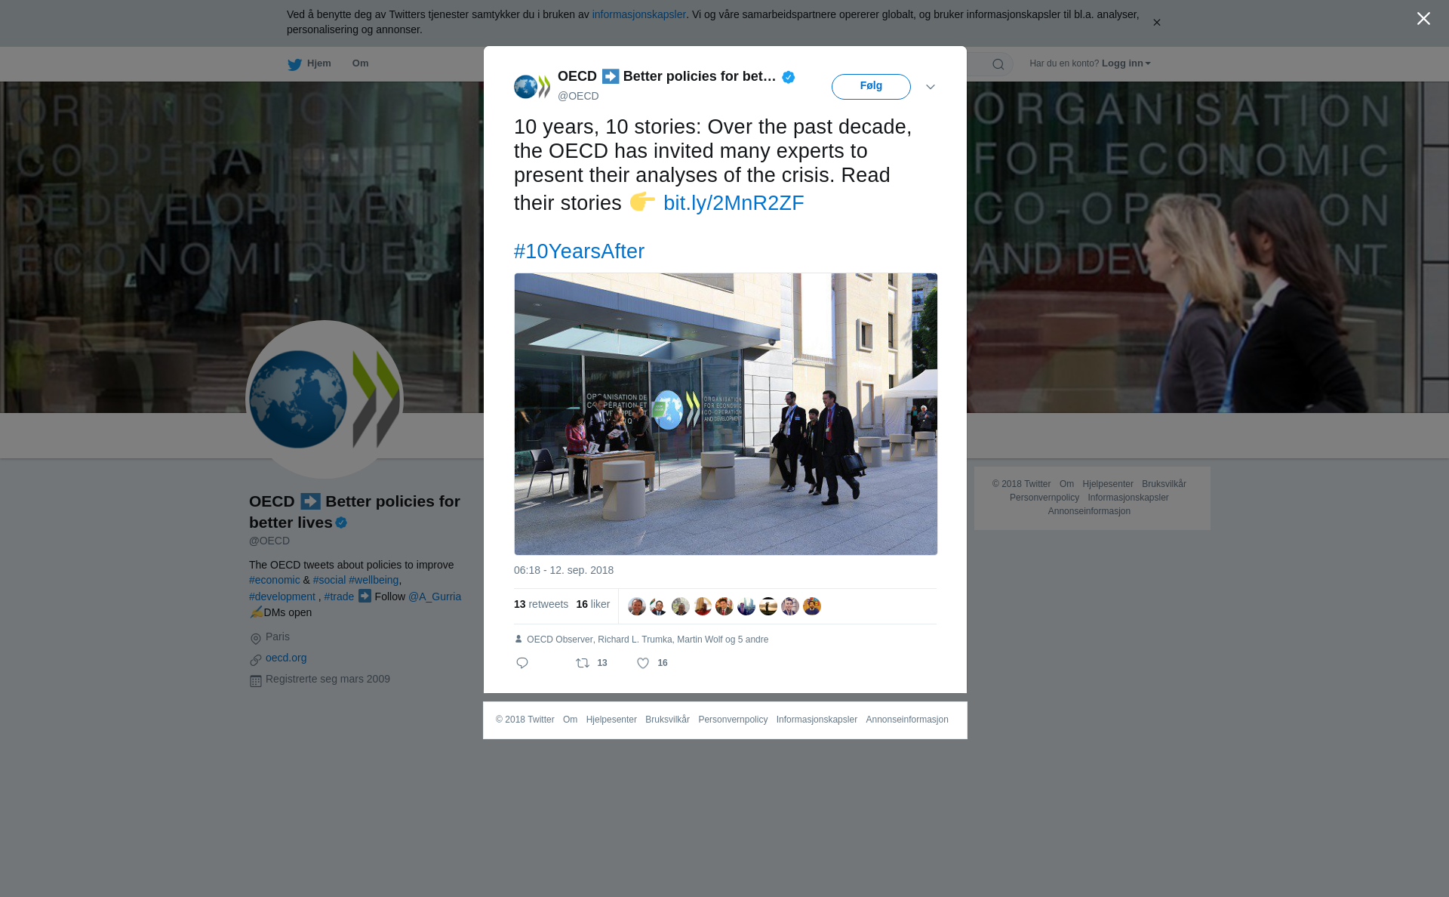Click the Følg button on the tweet

click(x=871, y=87)
